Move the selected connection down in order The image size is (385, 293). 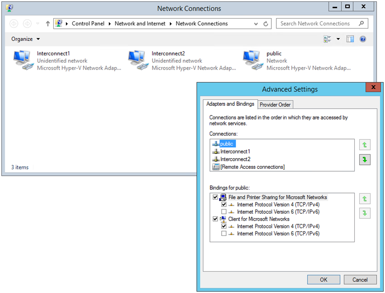[x=365, y=159]
